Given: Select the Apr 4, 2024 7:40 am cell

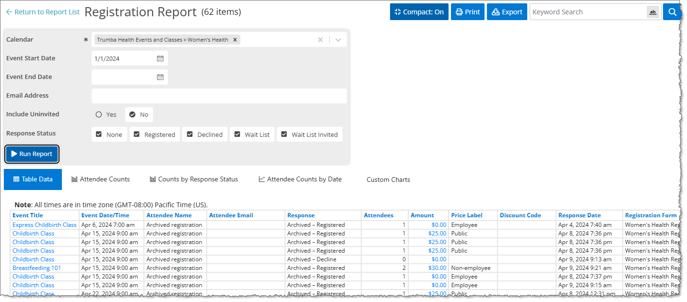Looking at the screenshot, I should 590,225.
